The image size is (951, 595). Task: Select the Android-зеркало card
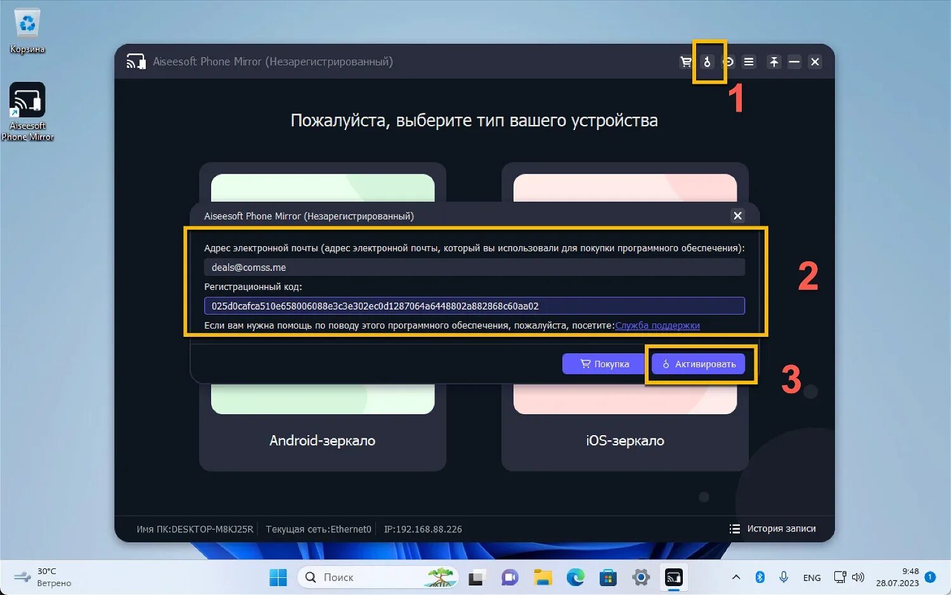point(323,440)
